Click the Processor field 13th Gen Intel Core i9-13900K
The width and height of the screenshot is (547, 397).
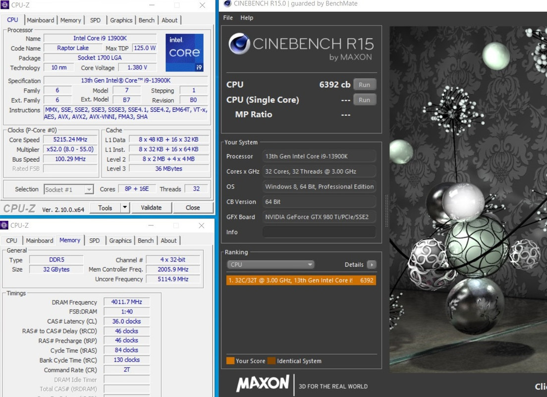[x=319, y=156]
